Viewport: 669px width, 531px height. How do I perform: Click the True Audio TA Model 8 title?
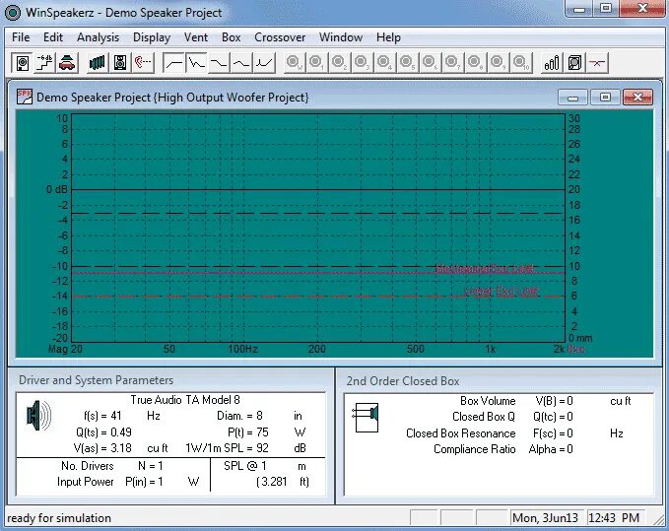click(x=185, y=400)
